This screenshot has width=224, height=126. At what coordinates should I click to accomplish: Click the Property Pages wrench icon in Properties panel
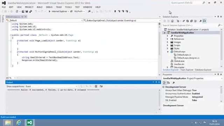[174, 83]
